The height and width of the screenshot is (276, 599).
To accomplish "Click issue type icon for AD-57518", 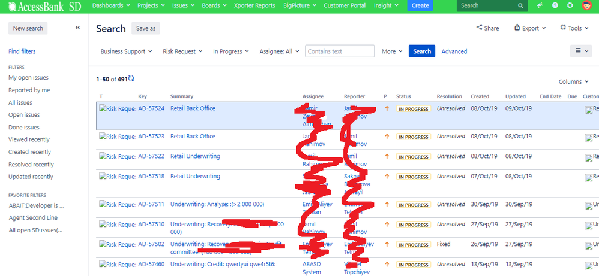I will [x=117, y=177].
